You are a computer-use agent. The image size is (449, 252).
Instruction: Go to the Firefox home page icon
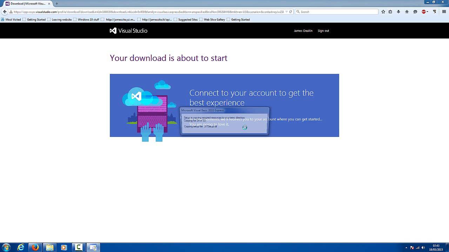(407, 12)
